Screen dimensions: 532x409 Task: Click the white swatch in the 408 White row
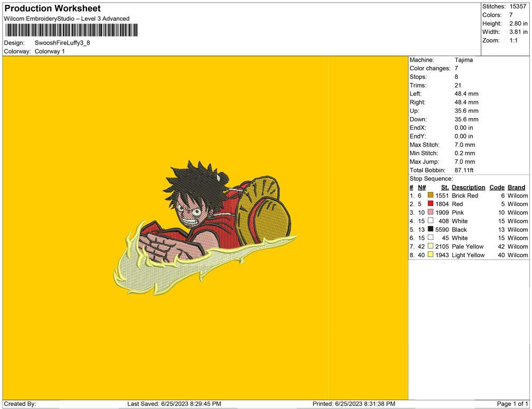point(430,221)
